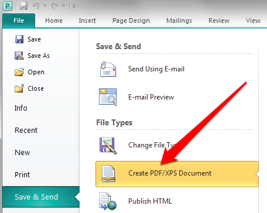The height and width of the screenshot is (213, 267).
Task: Expand Customize Quick Access Toolbar menu
Action: (74, 6)
